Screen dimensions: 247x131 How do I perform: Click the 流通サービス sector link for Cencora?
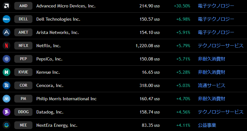pyautogui.click(x=211, y=85)
